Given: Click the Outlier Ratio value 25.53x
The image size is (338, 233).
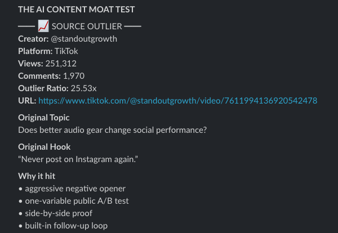Looking at the screenshot, I should [x=84, y=88].
